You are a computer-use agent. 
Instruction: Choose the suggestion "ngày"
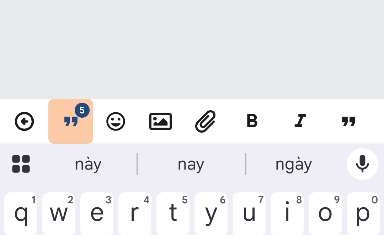[294, 164]
